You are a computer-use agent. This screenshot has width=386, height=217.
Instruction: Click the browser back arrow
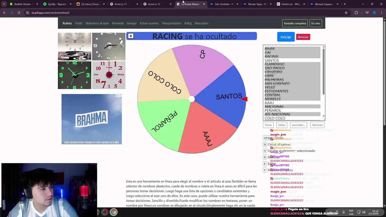tap(4, 13)
